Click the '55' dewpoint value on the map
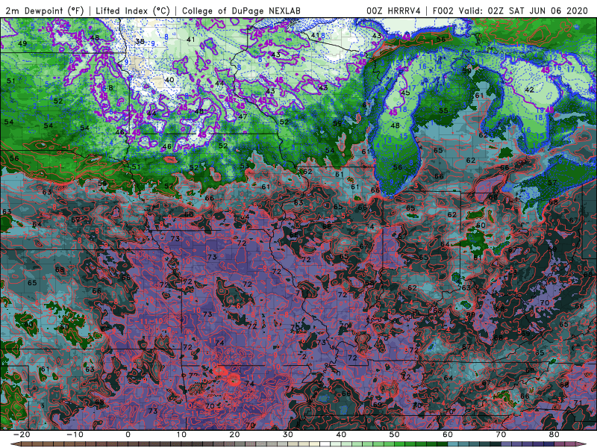The height and width of the screenshot is (448, 597). coord(443,111)
